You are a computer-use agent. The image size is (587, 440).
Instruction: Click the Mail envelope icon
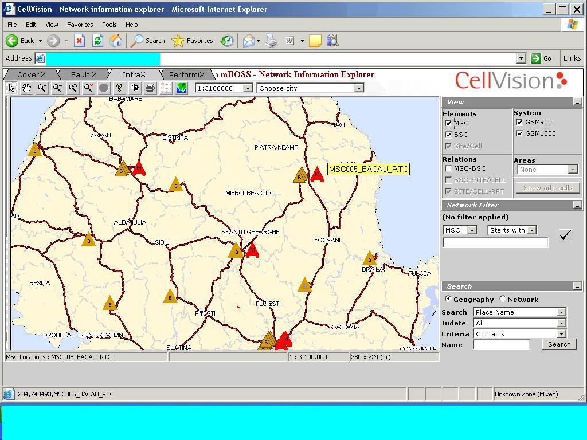point(249,41)
